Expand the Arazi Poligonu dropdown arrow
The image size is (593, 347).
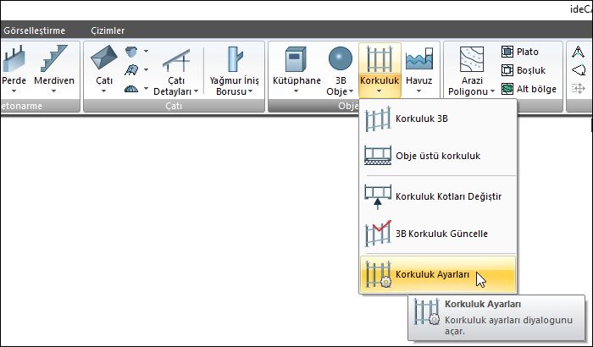click(x=492, y=91)
